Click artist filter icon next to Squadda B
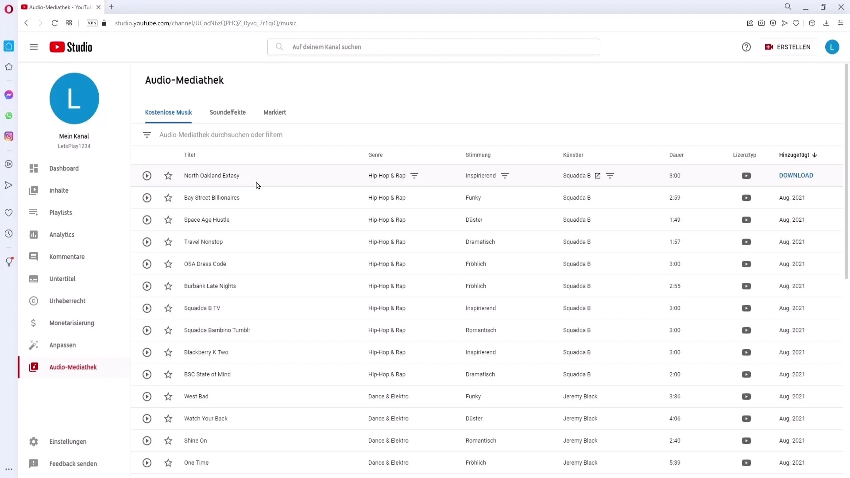 coord(610,175)
